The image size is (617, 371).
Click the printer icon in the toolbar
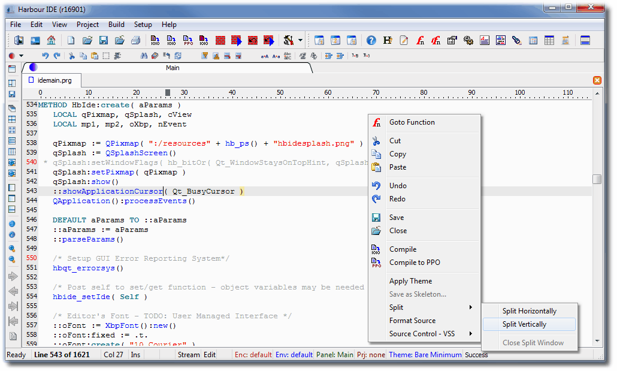pyautogui.click(x=135, y=41)
